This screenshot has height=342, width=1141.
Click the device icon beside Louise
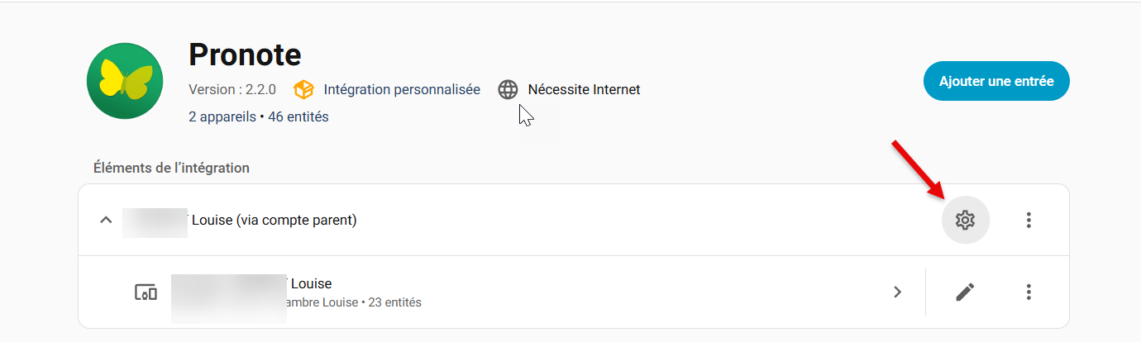(x=146, y=292)
